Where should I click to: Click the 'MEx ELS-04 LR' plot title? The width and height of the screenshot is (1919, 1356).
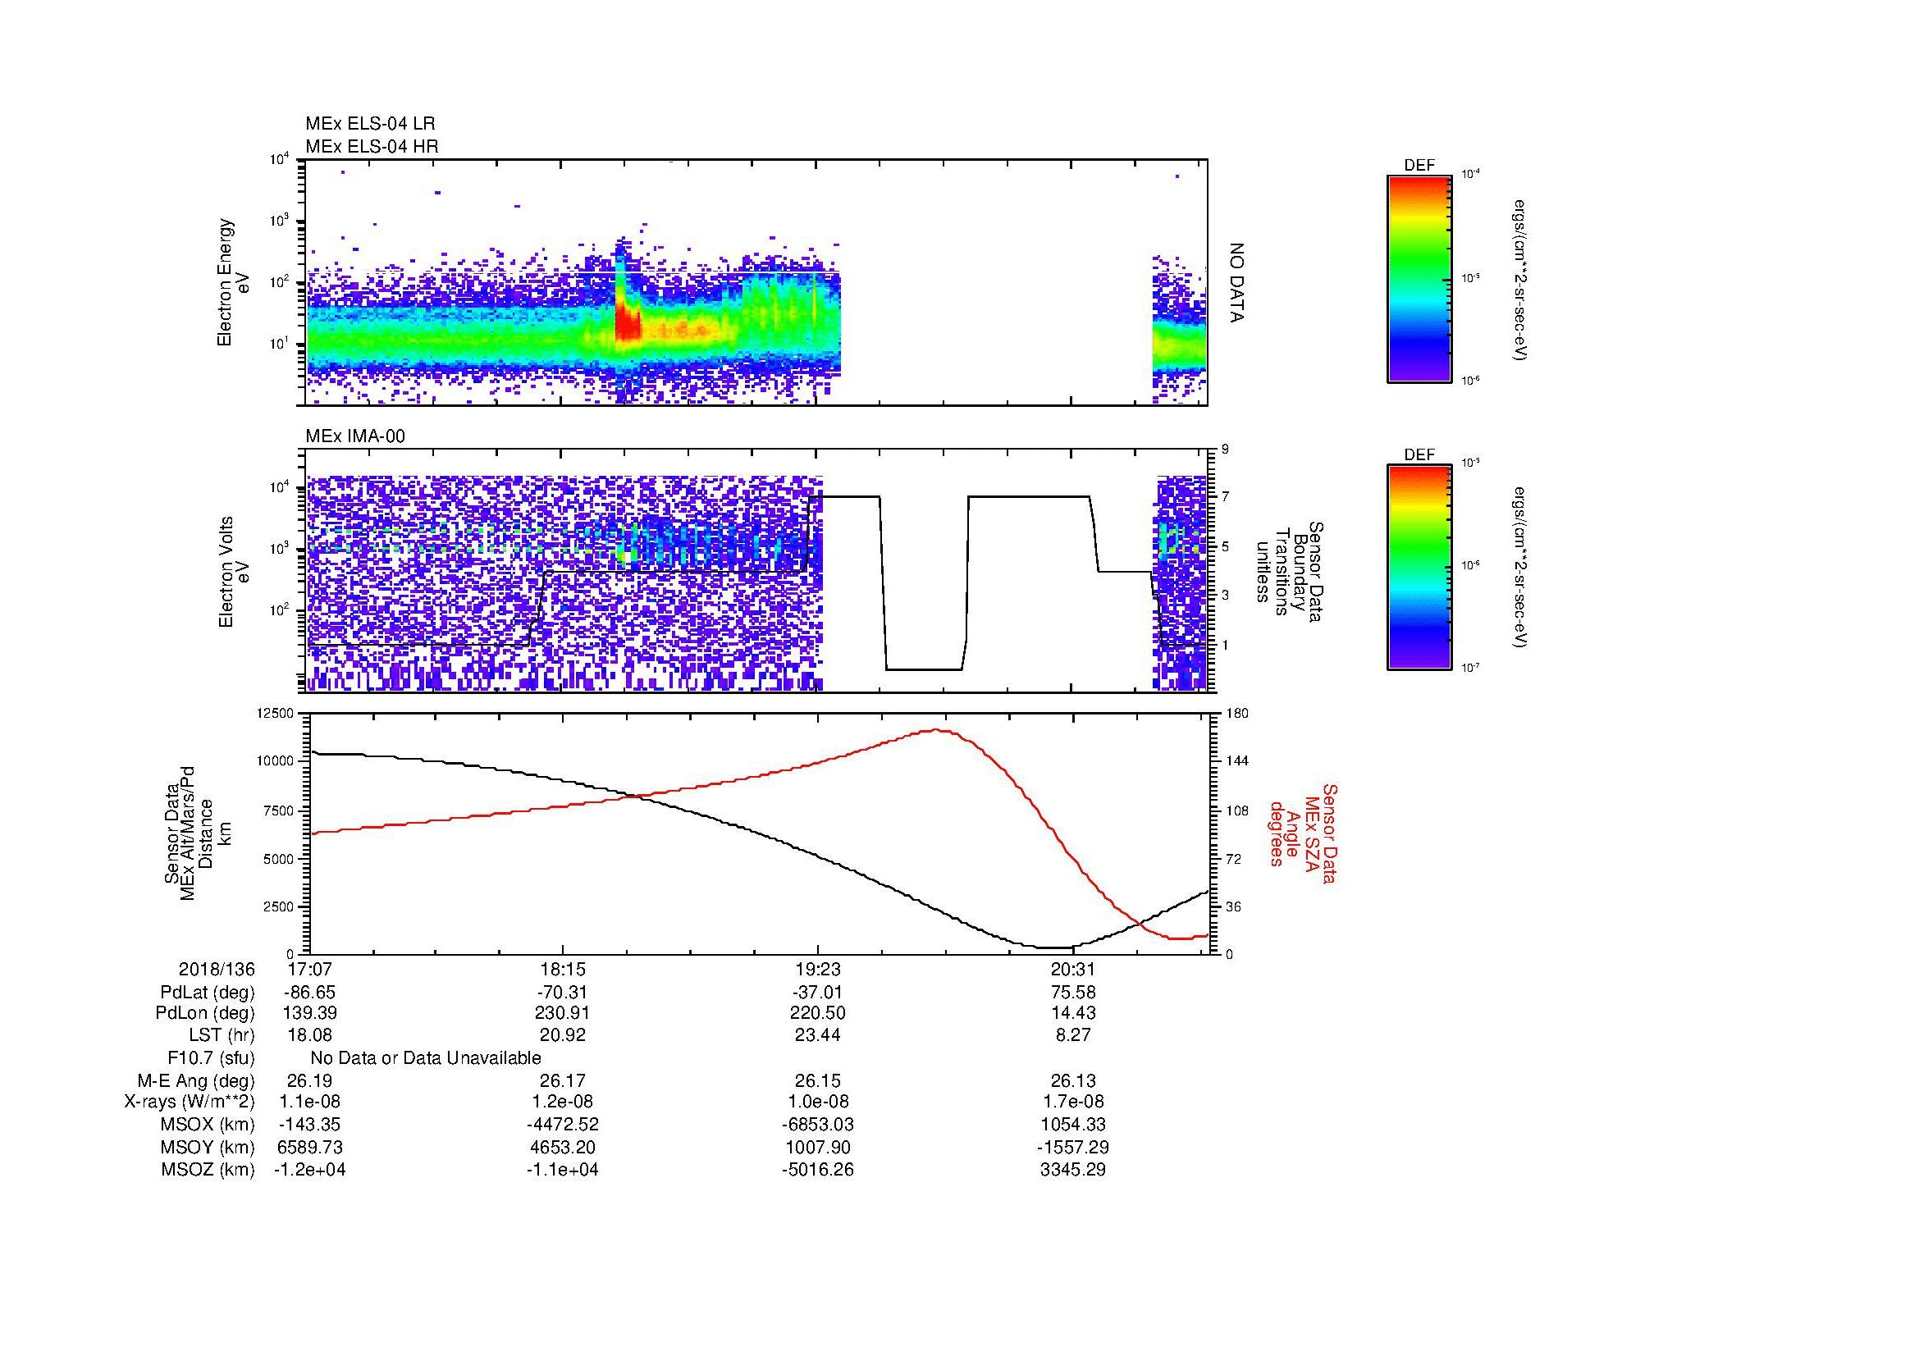[x=369, y=124]
